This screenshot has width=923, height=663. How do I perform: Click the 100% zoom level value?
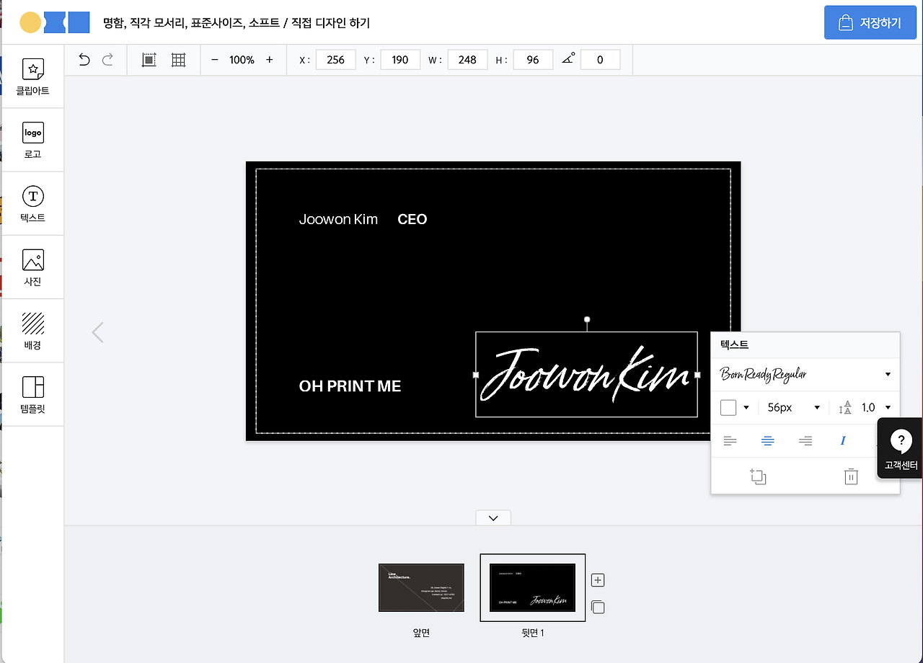[242, 60]
